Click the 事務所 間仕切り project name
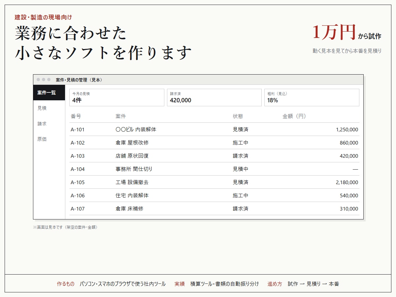The width and height of the screenshot is (396, 297). pos(134,169)
